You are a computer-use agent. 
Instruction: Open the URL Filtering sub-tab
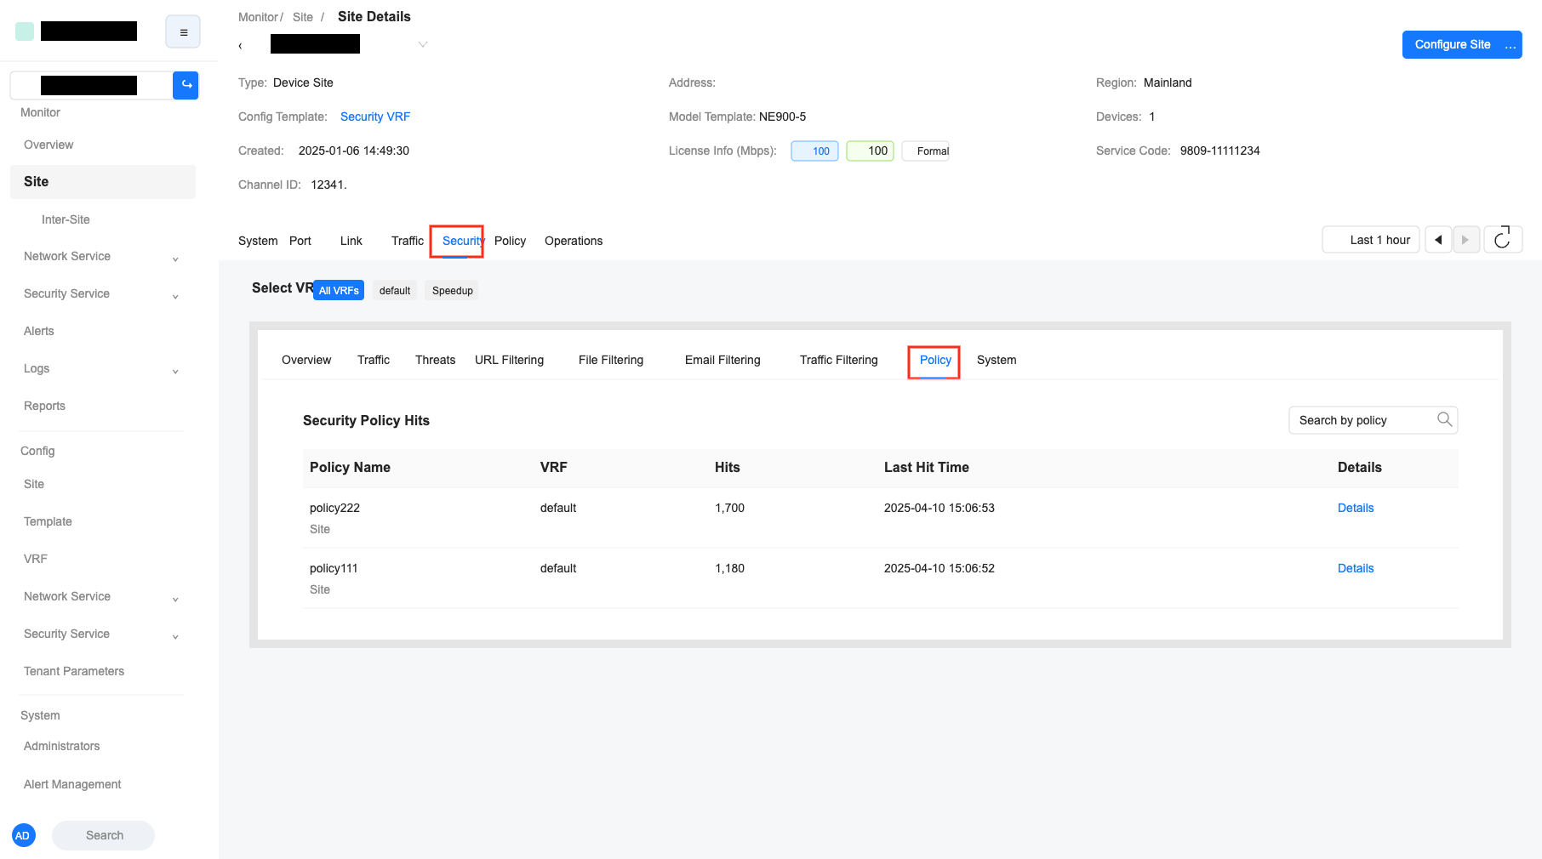[509, 360]
